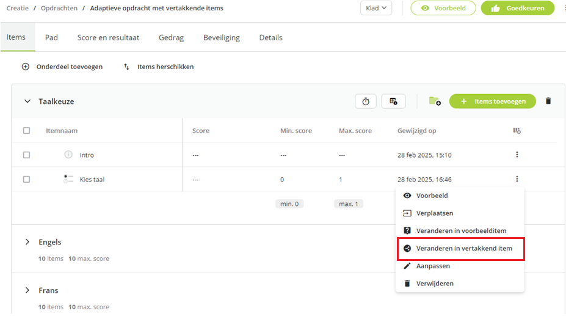This screenshot has height=316, width=566.
Task: Toggle the select-all checkbox beside Itemnaam
Action: 26,131
